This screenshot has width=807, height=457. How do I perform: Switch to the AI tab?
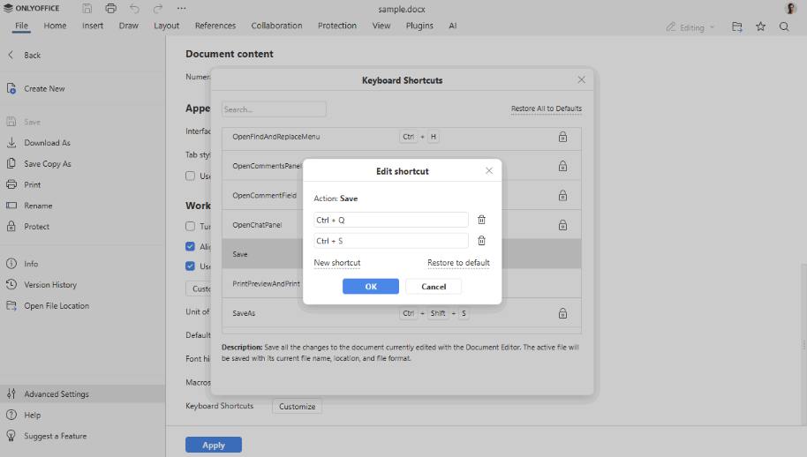point(452,26)
